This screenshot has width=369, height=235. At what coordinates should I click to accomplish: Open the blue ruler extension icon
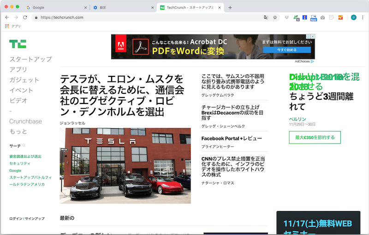coord(305,17)
